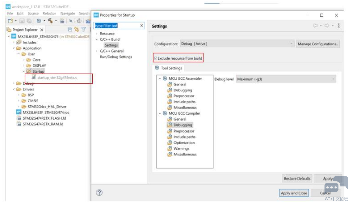Select the Includes node
This screenshot has height=204, width=351.
[x=29, y=42]
